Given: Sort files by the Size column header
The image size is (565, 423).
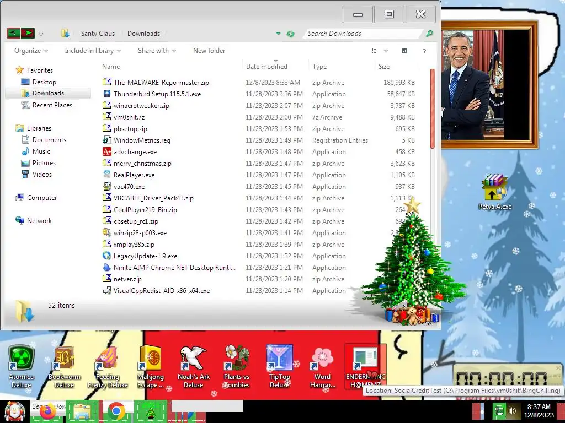Looking at the screenshot, I should click(x=384, y=67).
